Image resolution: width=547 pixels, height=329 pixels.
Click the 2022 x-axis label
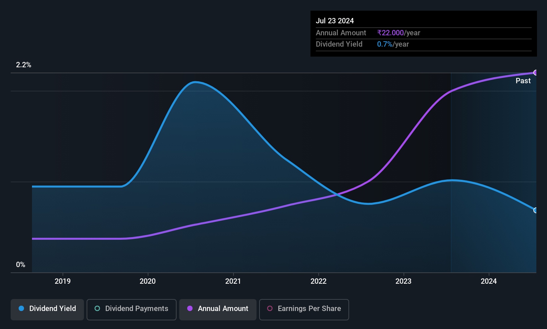tap(318, 281)
